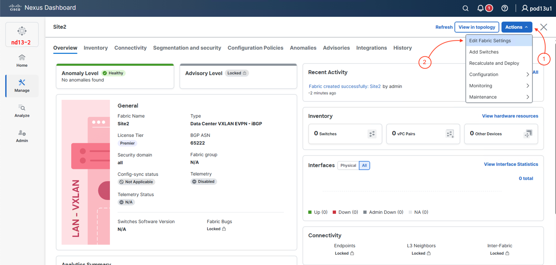The width and height of the screenshot is (556, 265).
Task: Open the pod13u1 user account menu
Action: tap(537, 8)
